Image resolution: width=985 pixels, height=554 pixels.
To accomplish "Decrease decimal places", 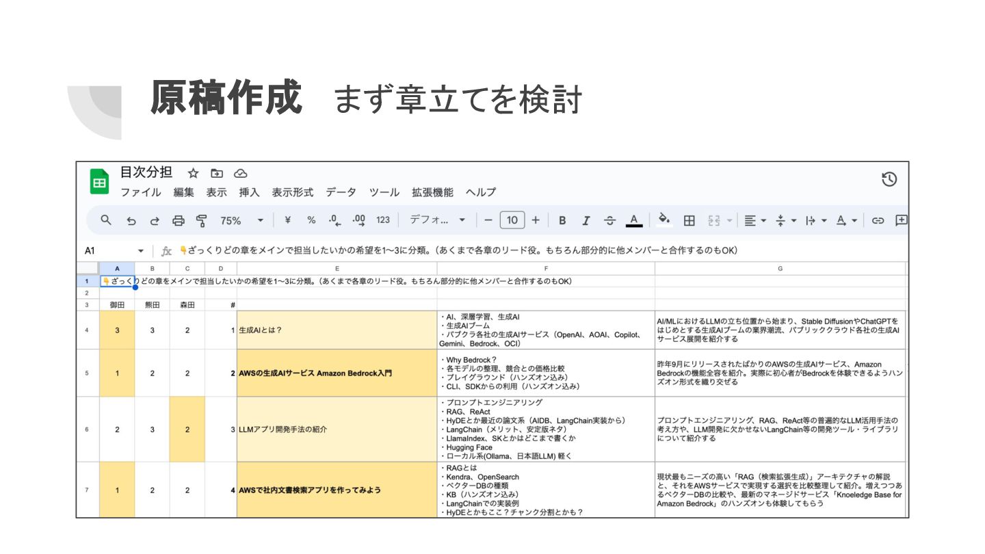I will pos(334,220).
